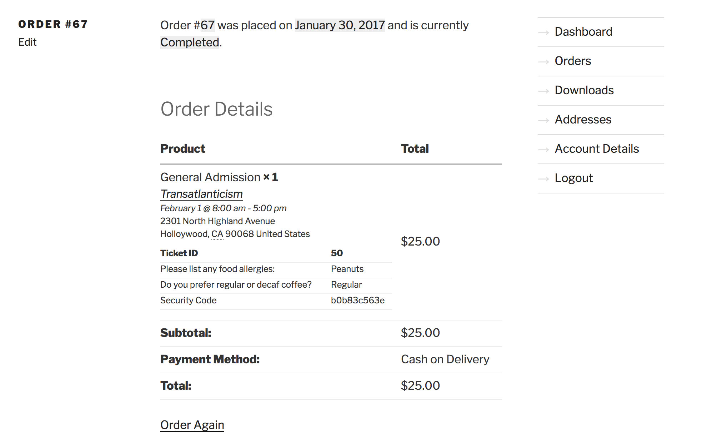Click the highlighted Completed status
The height and width of the screenshot is (444, 707).
coord(190,42)
